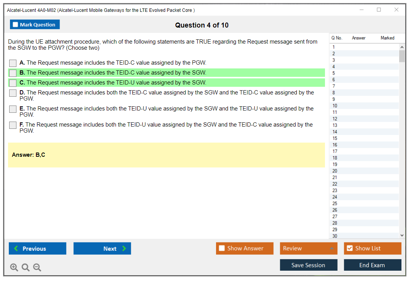Select question 10 in the list
The width and height of the screenshot is (411, 281).
pos(335,106)
